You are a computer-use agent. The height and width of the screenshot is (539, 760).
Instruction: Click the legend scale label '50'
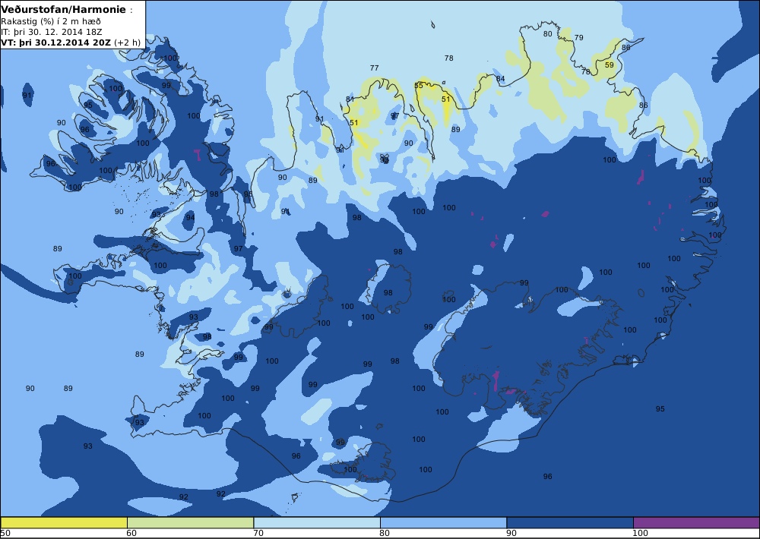point(5,533)
